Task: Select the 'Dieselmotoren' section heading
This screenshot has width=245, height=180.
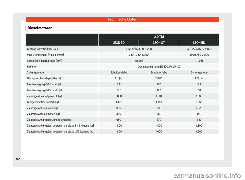Action: pos(40,28)
